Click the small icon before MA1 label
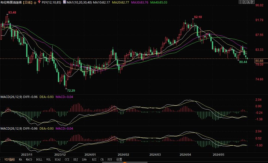This screenshot has width=268, height=163. click(64, 2)
